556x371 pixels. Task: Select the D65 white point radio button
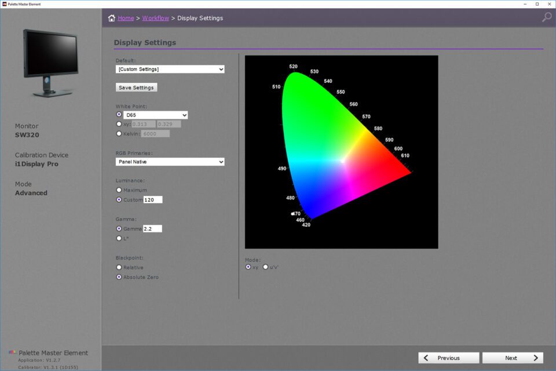point(119,114)
